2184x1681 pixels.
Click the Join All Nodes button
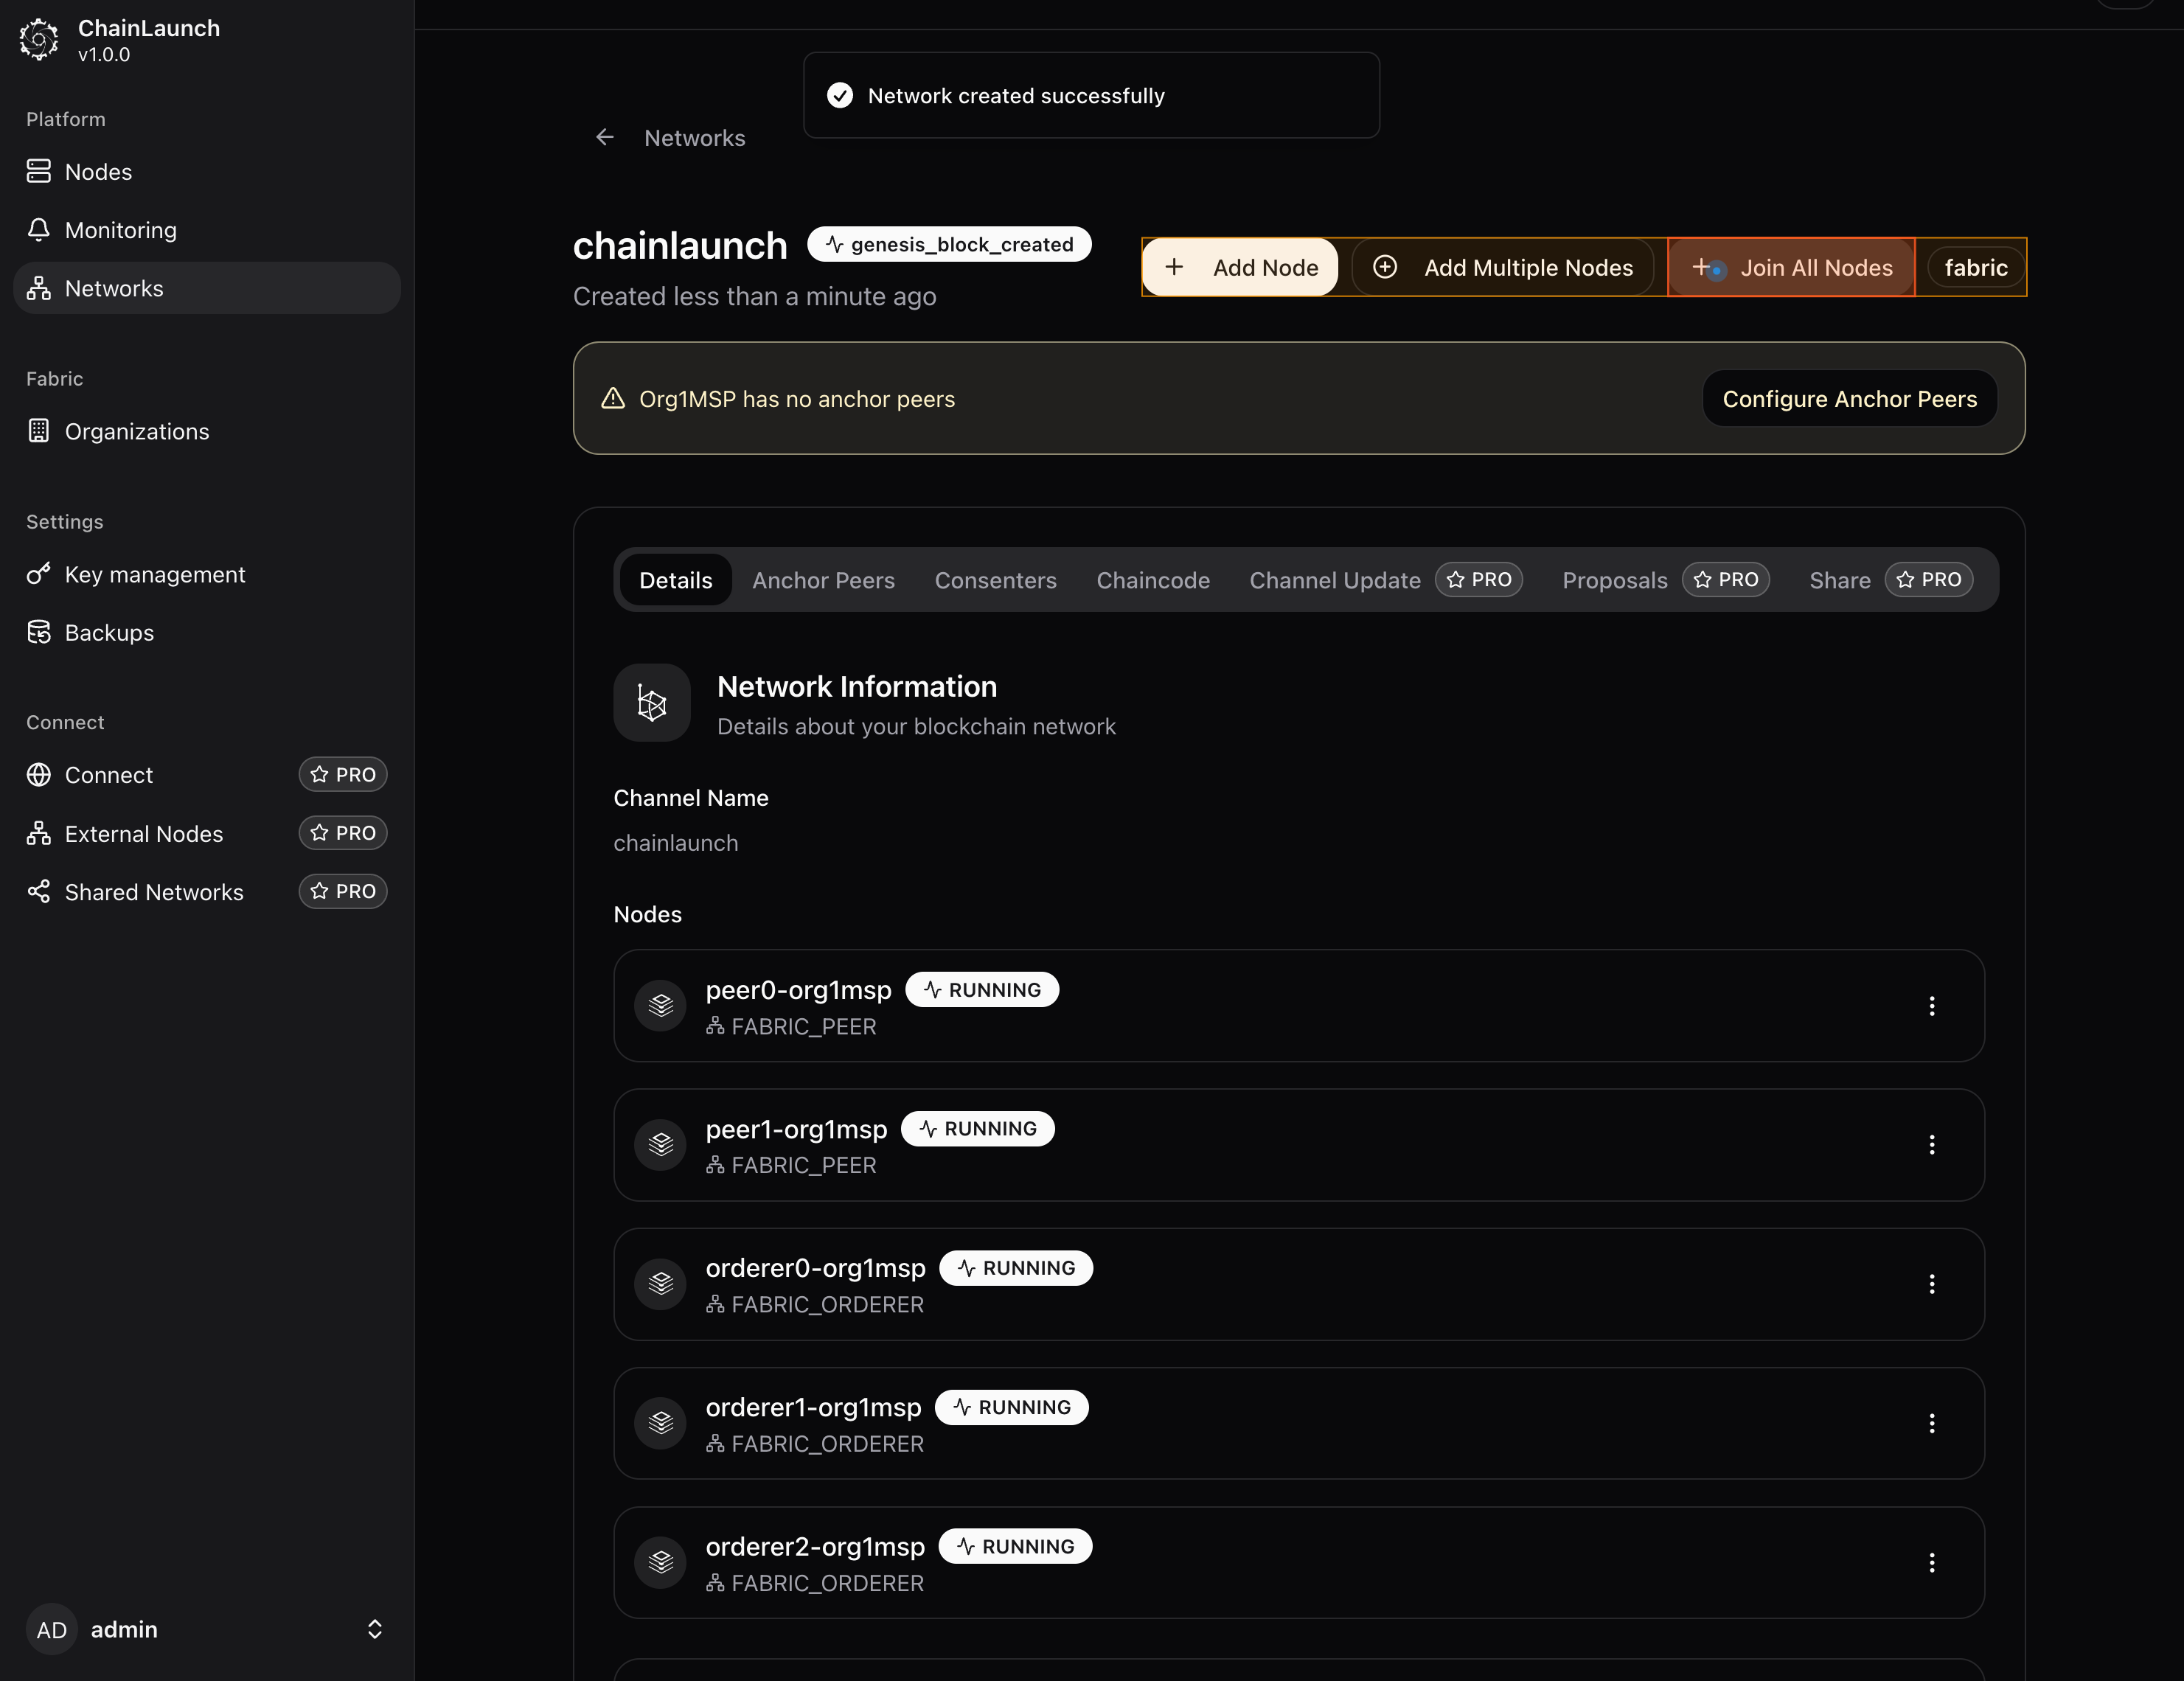[x=1792, y=268]
